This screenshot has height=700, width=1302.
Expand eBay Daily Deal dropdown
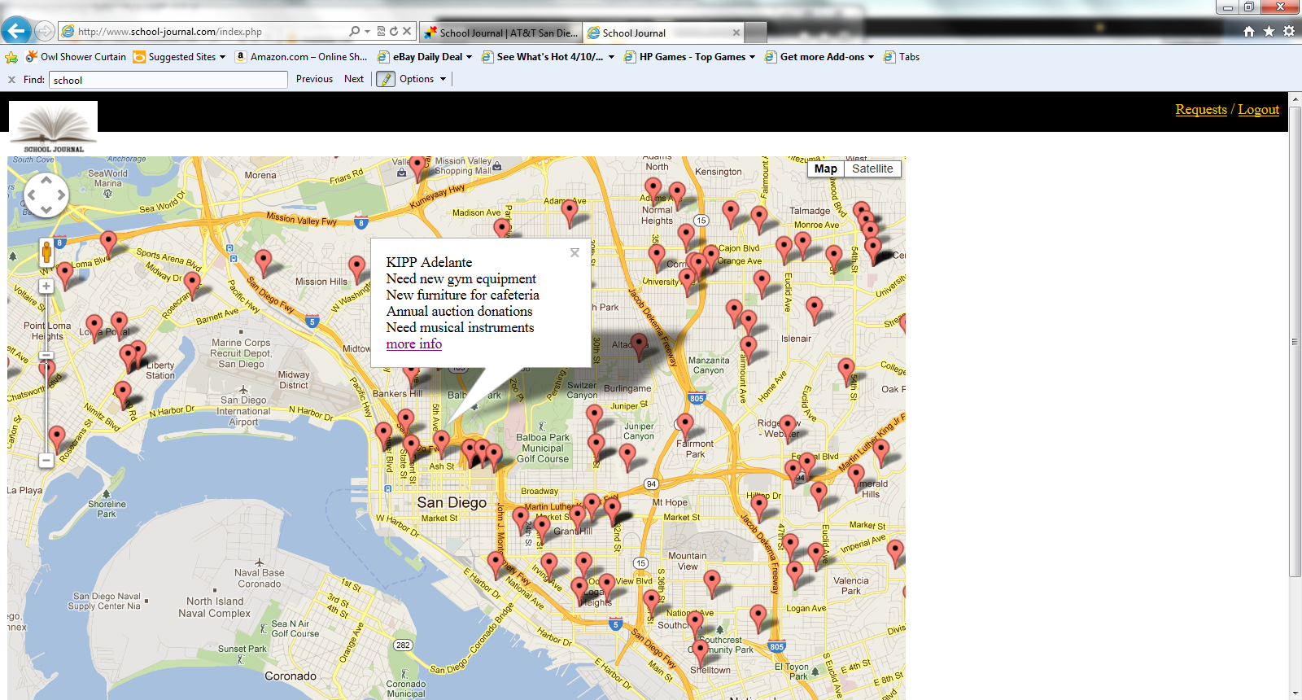469,57
